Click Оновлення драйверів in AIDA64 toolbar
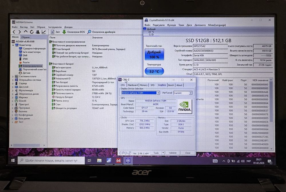This screenshot has width=286, height=192. tap(102, 32)
